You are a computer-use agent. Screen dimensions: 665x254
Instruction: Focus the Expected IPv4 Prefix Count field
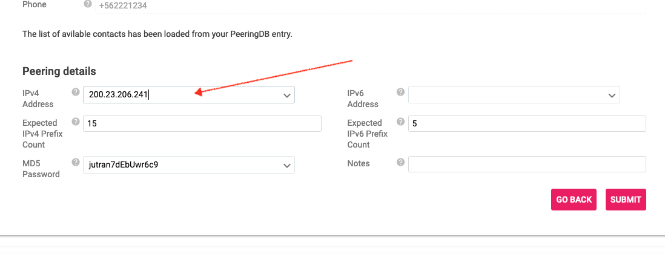(x=202, y=123)
